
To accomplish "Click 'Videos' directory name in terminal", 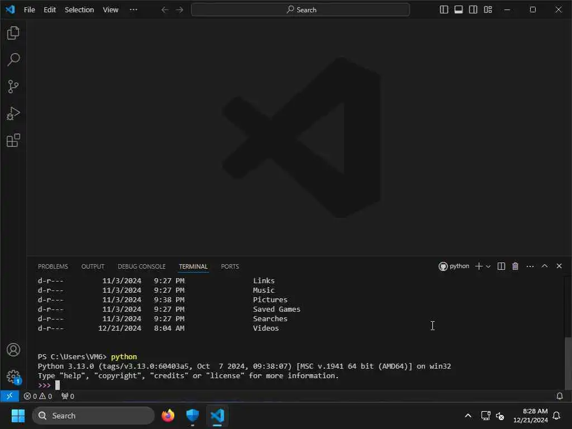I will [265, 328].
